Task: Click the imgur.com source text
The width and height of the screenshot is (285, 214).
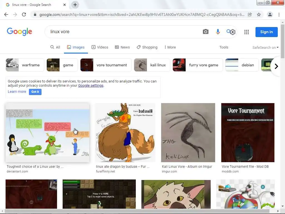Action: 169,171
